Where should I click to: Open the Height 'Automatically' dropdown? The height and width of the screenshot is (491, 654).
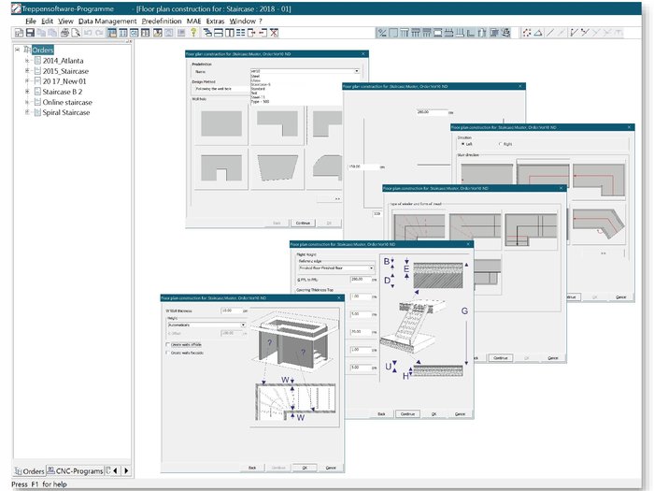click(243, 325)
